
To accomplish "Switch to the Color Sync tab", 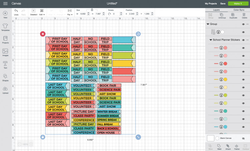I will tap(239, 10).
